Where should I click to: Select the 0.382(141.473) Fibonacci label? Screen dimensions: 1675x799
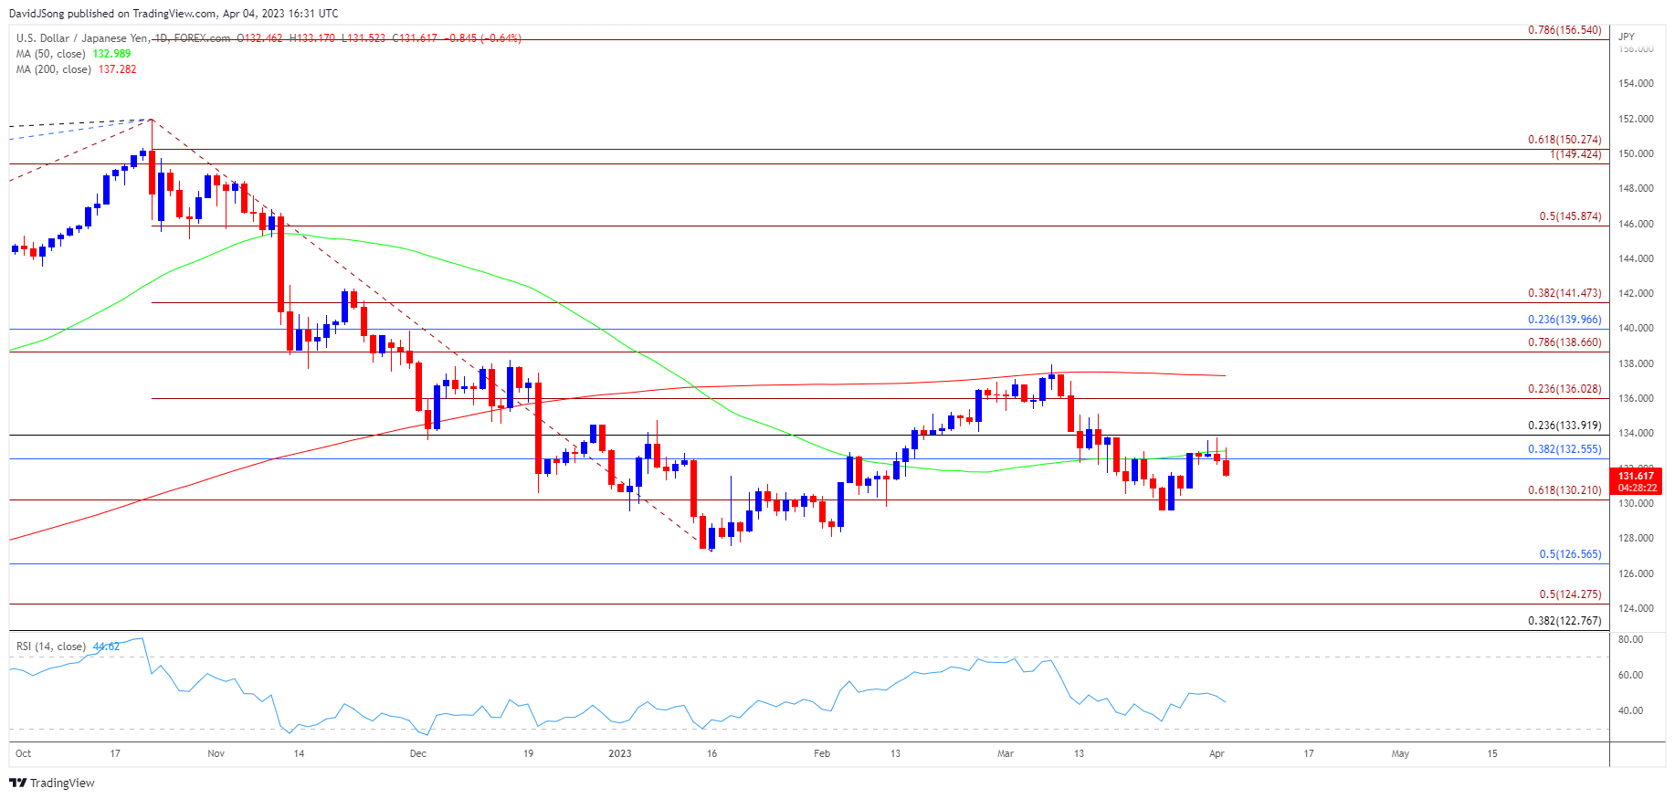[x=1564, y=293]
